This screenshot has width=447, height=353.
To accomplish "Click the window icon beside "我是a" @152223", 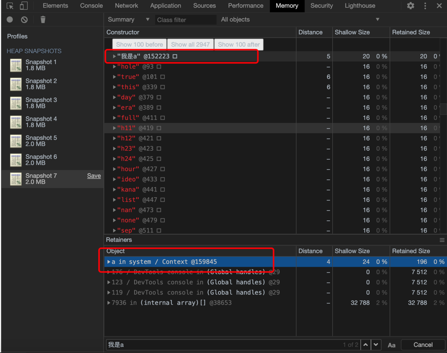I will pyautogui.click(x=175, y=56).
